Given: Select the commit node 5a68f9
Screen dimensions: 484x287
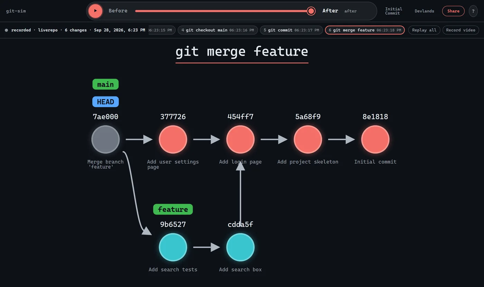Looking at the screenshot, I should (x=308, y=140).
